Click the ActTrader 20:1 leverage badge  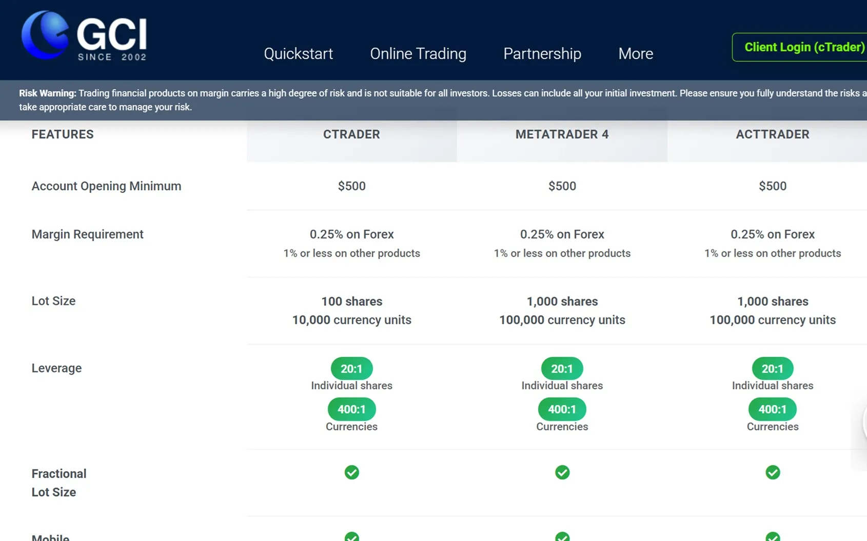coord(773,368)
